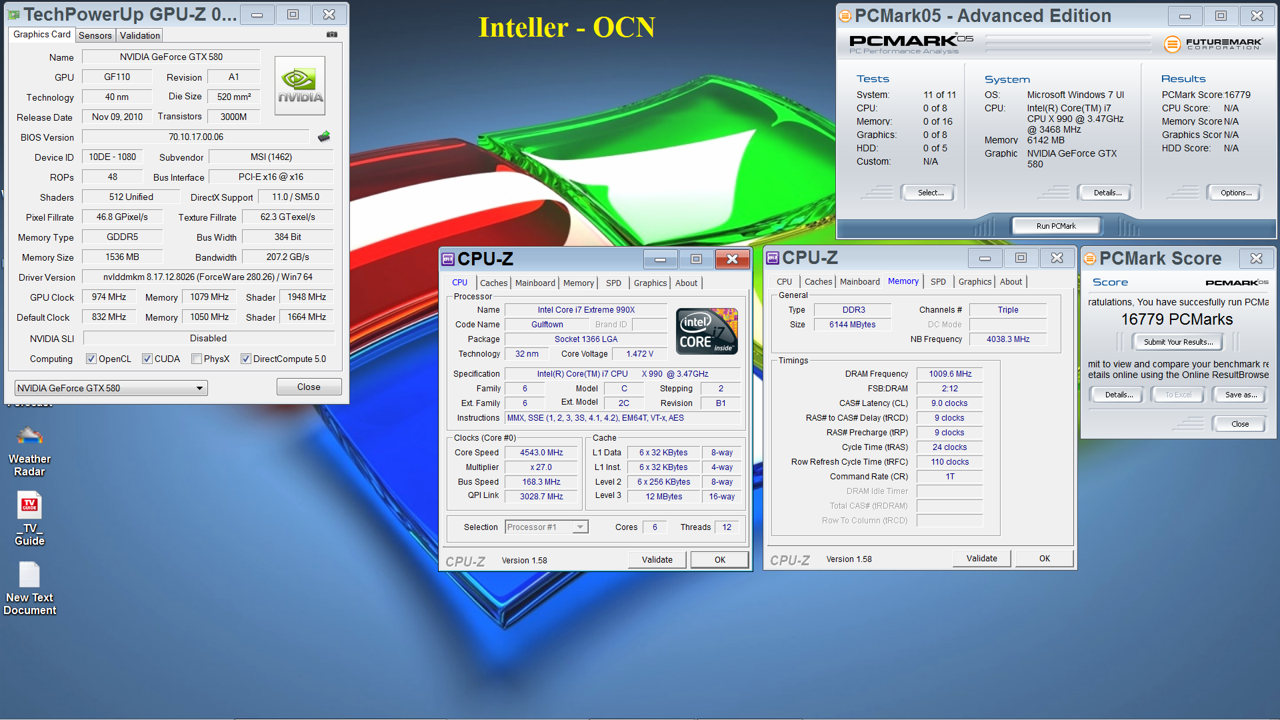
Task: Click the Intel Core i7 logo in CPU-Z
Action: pyautogui.click(x=707, y=331)
